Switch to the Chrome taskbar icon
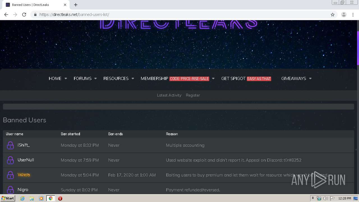 (50, 198)
